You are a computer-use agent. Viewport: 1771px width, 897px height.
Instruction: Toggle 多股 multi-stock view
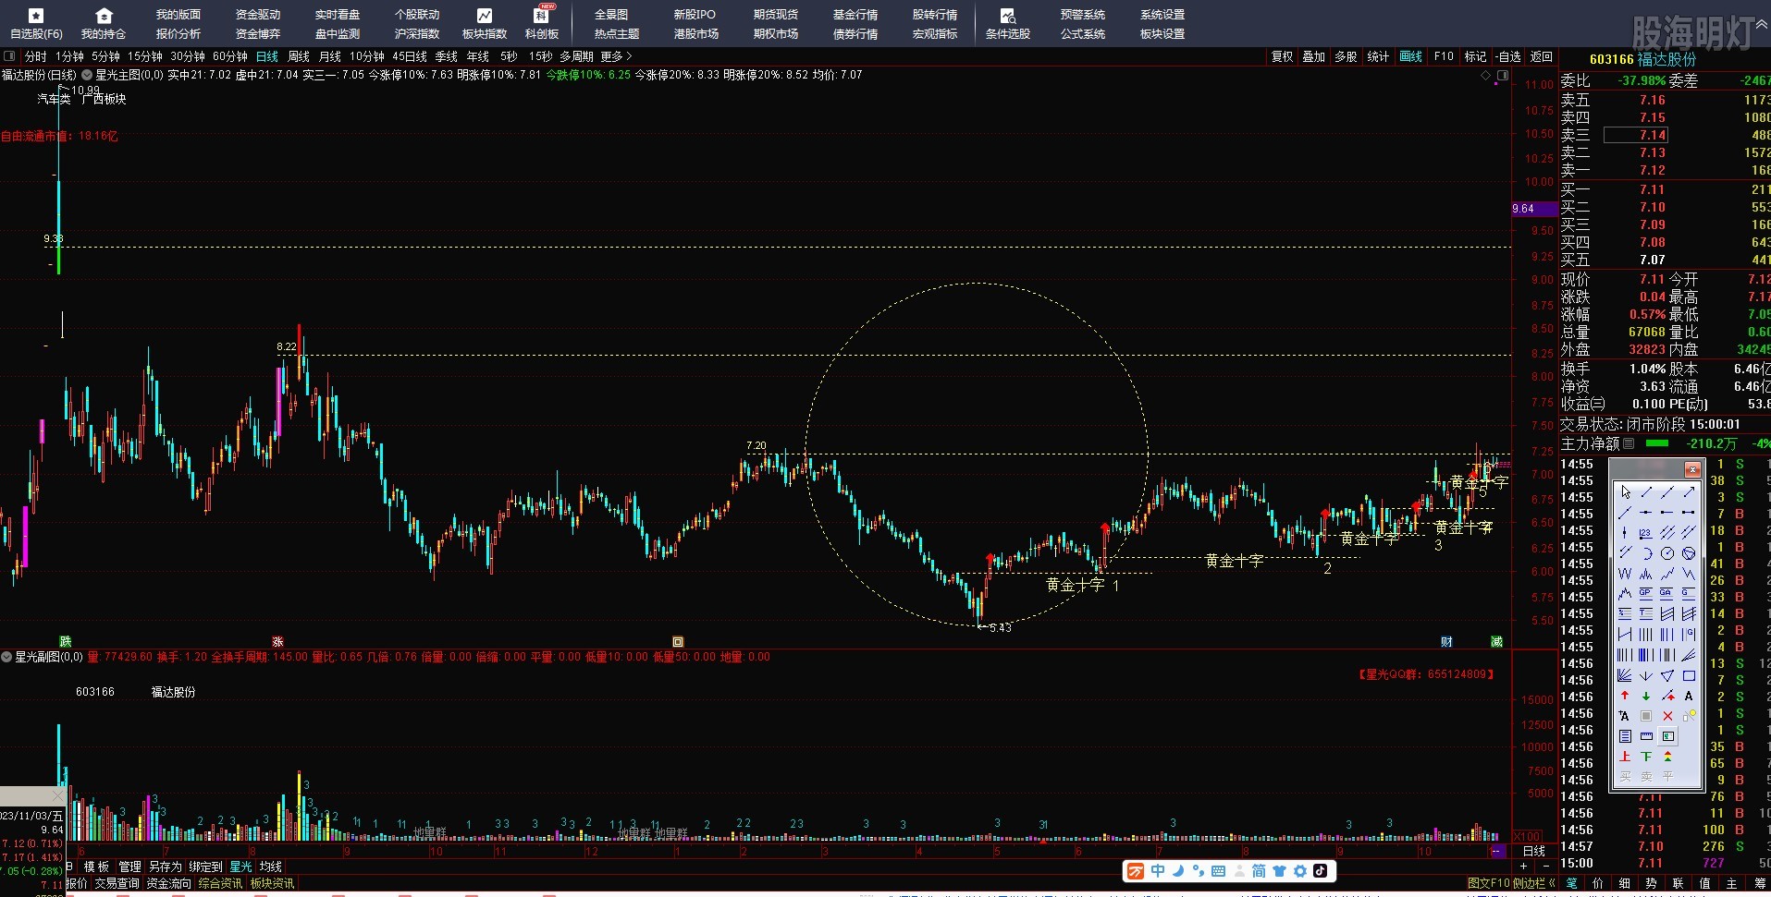[x=1346, y=56]
